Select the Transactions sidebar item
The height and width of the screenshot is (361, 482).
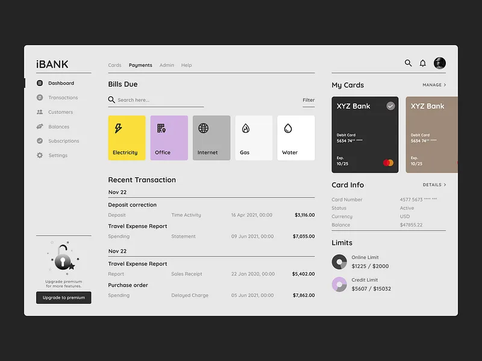(60, 97)
